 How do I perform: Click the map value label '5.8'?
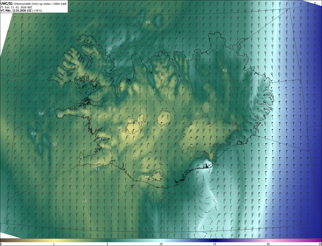point(41,113)
